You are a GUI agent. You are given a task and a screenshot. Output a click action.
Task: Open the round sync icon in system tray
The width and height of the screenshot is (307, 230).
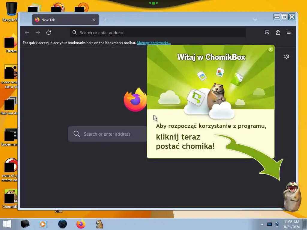click(277, 224)
